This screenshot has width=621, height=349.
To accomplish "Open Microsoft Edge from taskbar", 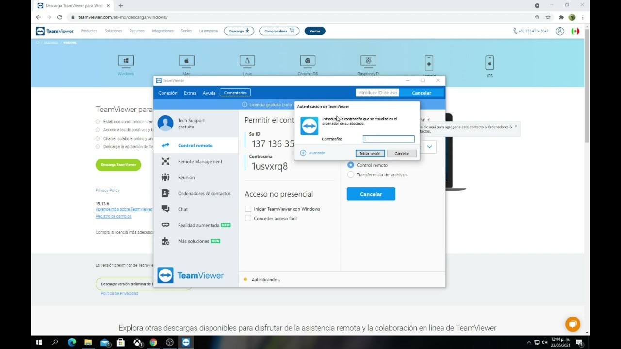I will click(72, 342).
